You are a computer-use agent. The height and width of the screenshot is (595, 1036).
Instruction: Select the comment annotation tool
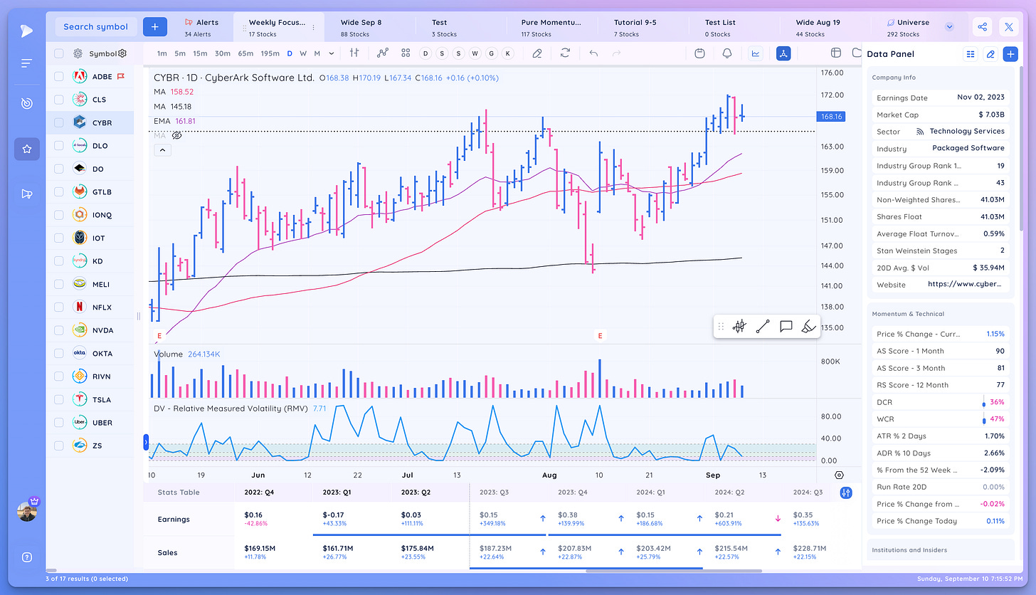coord(786,327)
